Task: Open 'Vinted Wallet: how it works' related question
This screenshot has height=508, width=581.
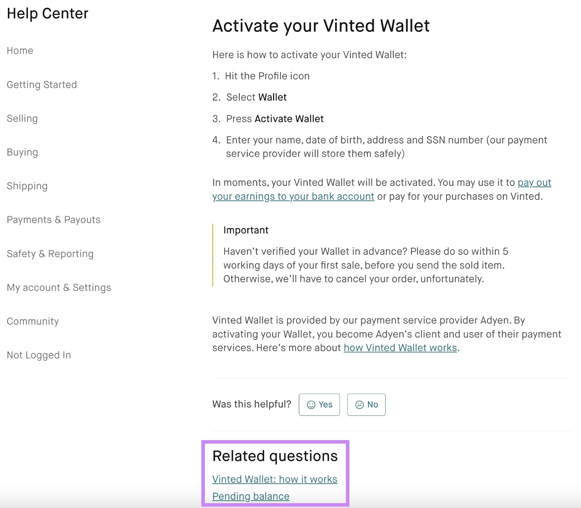Action: [x=275, y=479]
